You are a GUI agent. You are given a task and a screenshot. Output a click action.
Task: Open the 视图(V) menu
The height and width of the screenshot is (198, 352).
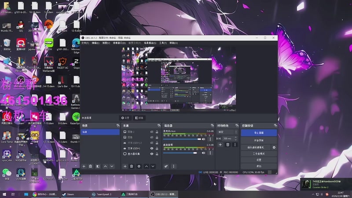coord(106,43)
